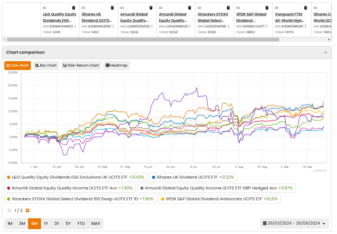Click drag handle of Amundi SGQL column
337x234 pixels.
[x=122, y=8]
